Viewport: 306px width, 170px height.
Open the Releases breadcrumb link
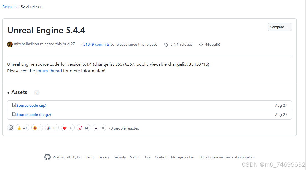10,7
